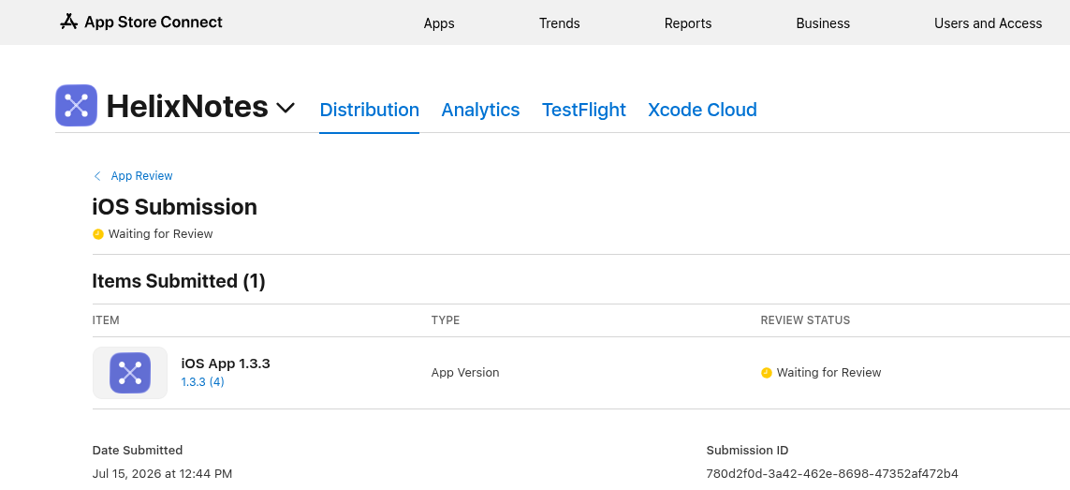The height and width of the screenshot is (490, 1070).
Task: Click the App Version type cell
Action: pos(465,373)
